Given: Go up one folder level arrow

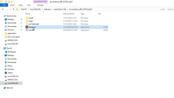Looking at the screenshot, I should pyautogui.click(x=13, y=9).
